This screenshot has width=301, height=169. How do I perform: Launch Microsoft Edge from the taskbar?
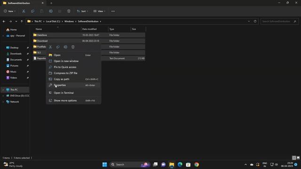[x=180, y=164]
